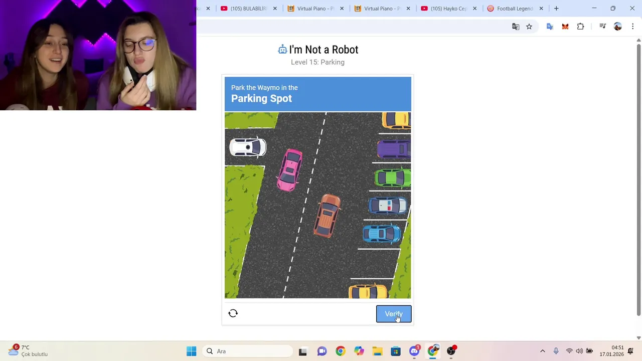Image resolution: width=642 pixels, height=361 pixels.
Task: Open the notifications bell icon
Action: coord(630,351)
